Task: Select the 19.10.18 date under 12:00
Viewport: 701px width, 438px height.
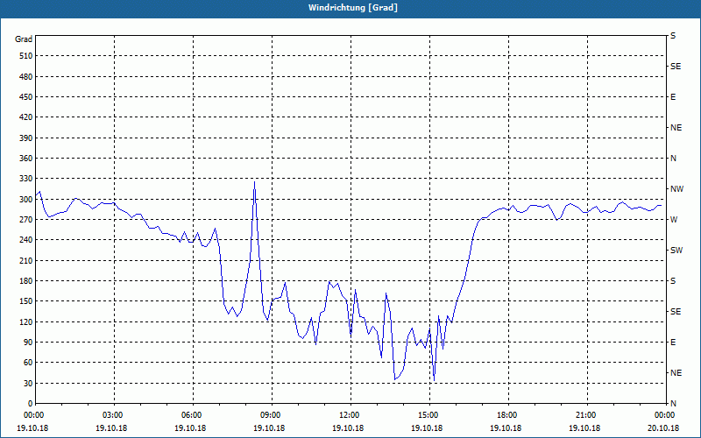Action: [348, 427]
